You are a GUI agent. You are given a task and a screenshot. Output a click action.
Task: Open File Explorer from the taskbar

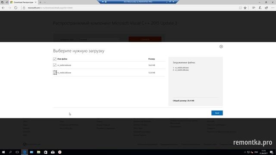(38, 152)
